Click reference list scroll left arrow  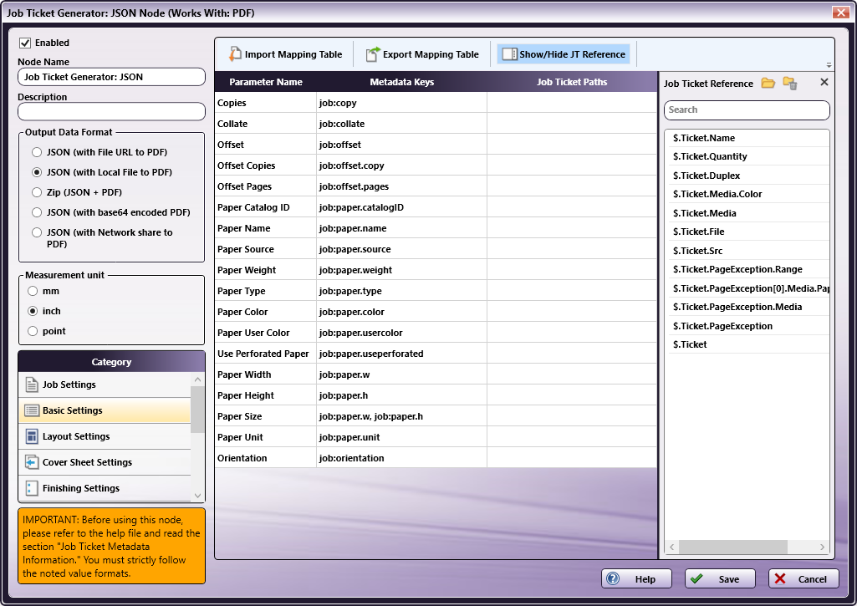click(672, 547)
